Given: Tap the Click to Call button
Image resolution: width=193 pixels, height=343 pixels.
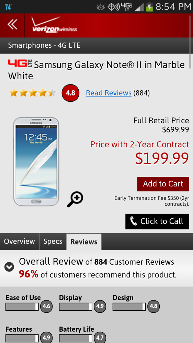Looking at the screenshot, I should [157, 221].
